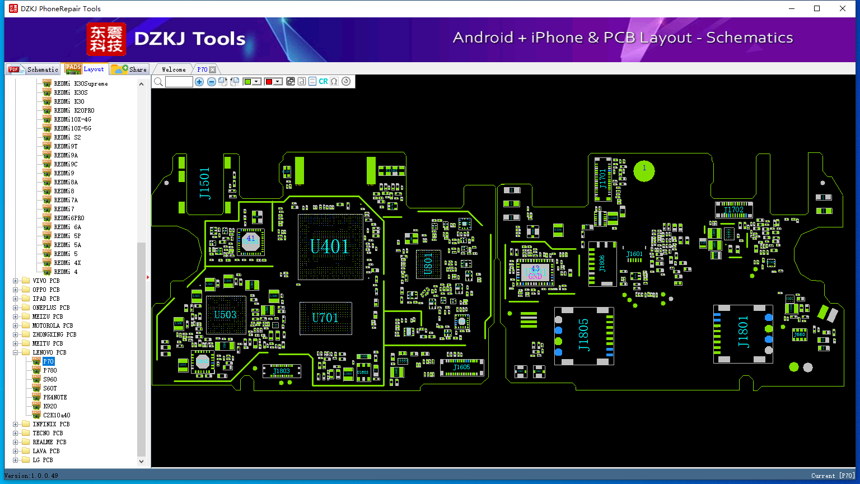Select the U401 chip on the PCB
This screenshot has height=484, width=860.
(330, 246)
